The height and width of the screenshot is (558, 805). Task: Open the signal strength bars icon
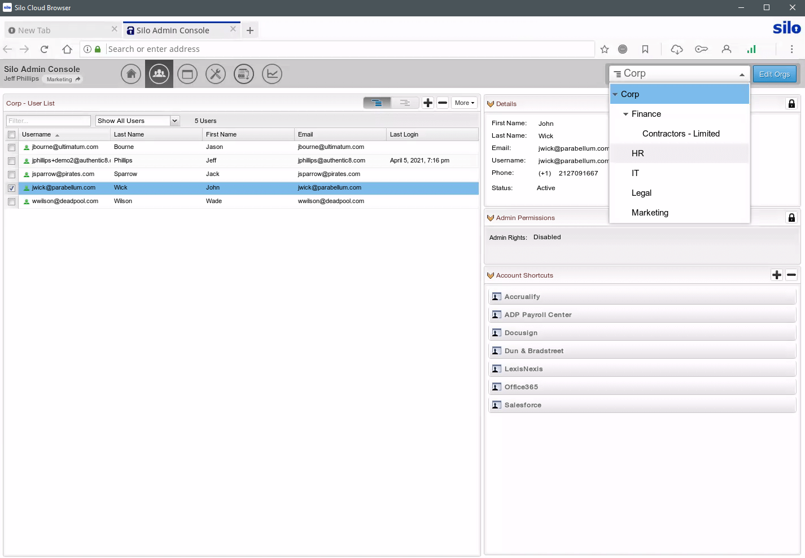coord(751,49)
